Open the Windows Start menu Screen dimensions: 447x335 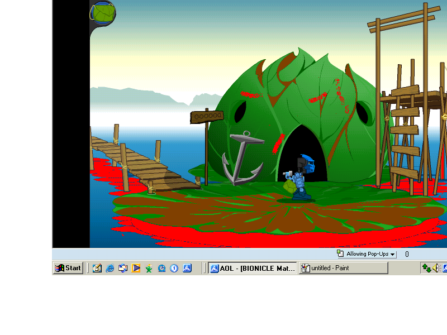(x=68, y=268)
